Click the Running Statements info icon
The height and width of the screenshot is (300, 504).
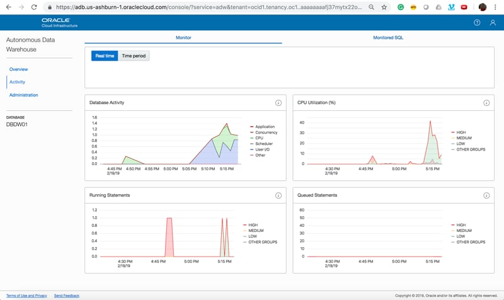tap(278, 195)
